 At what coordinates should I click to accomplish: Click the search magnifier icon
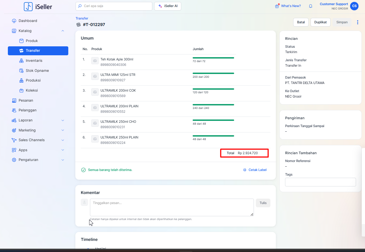[x=80, y=6]
